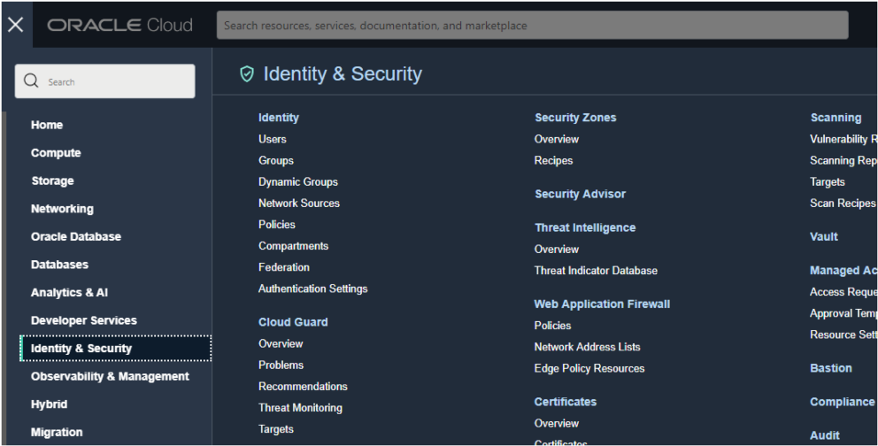The height and width of the screenshot is (446, 878).
Task: Select Identity & Security in the sidebar
Action: [x=115, y=348]
